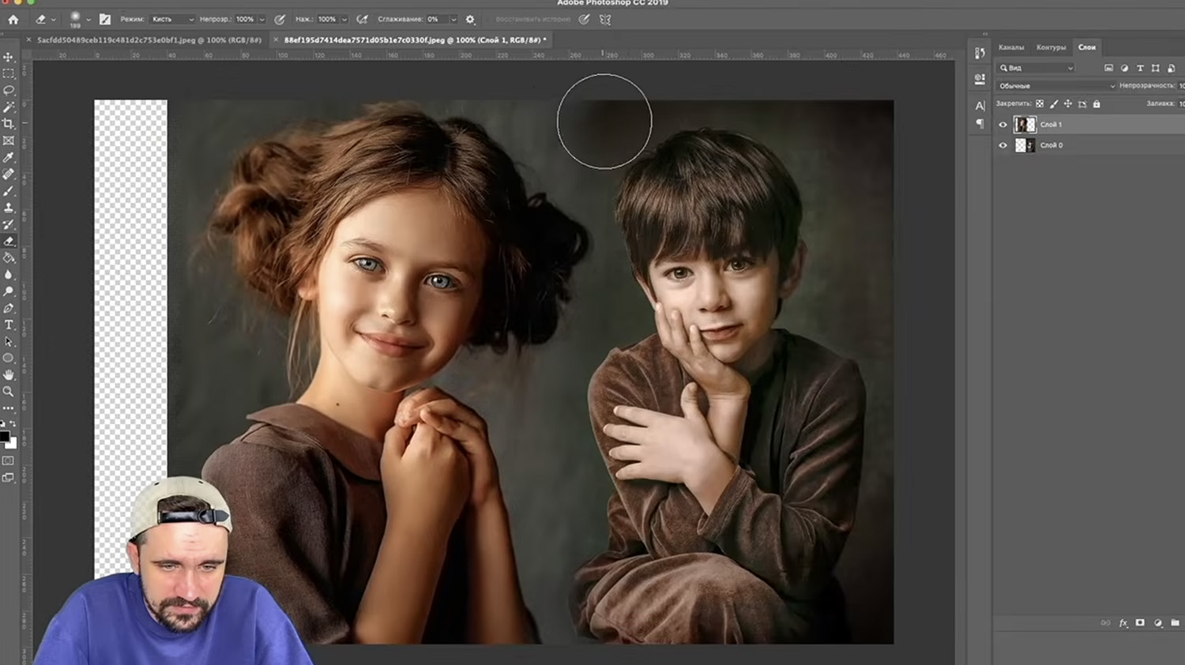Viewport: 1185px width, 665px height.
Task: Open the Режим mode dropdown
Action: click(x=171, y=20)
